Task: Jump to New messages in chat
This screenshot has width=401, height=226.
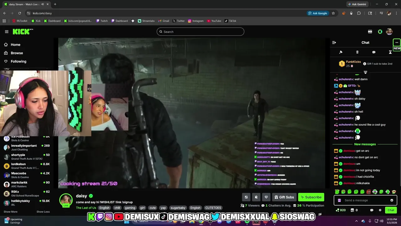Action: (365, 144)
